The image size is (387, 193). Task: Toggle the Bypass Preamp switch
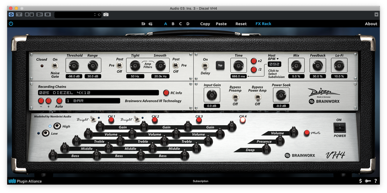point(235,97)
